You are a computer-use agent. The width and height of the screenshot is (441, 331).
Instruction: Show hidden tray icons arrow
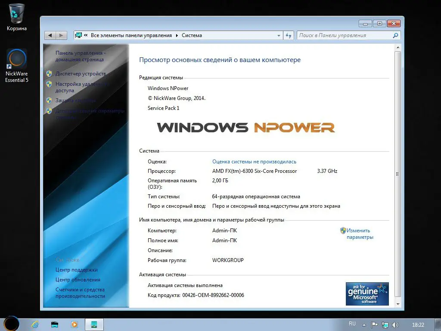click(x=364, y=325)
